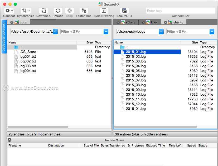Select 2015_03.log in the remote pane
Screen dimensions: 218x166
pyautogui.click(x=136, y=61)
